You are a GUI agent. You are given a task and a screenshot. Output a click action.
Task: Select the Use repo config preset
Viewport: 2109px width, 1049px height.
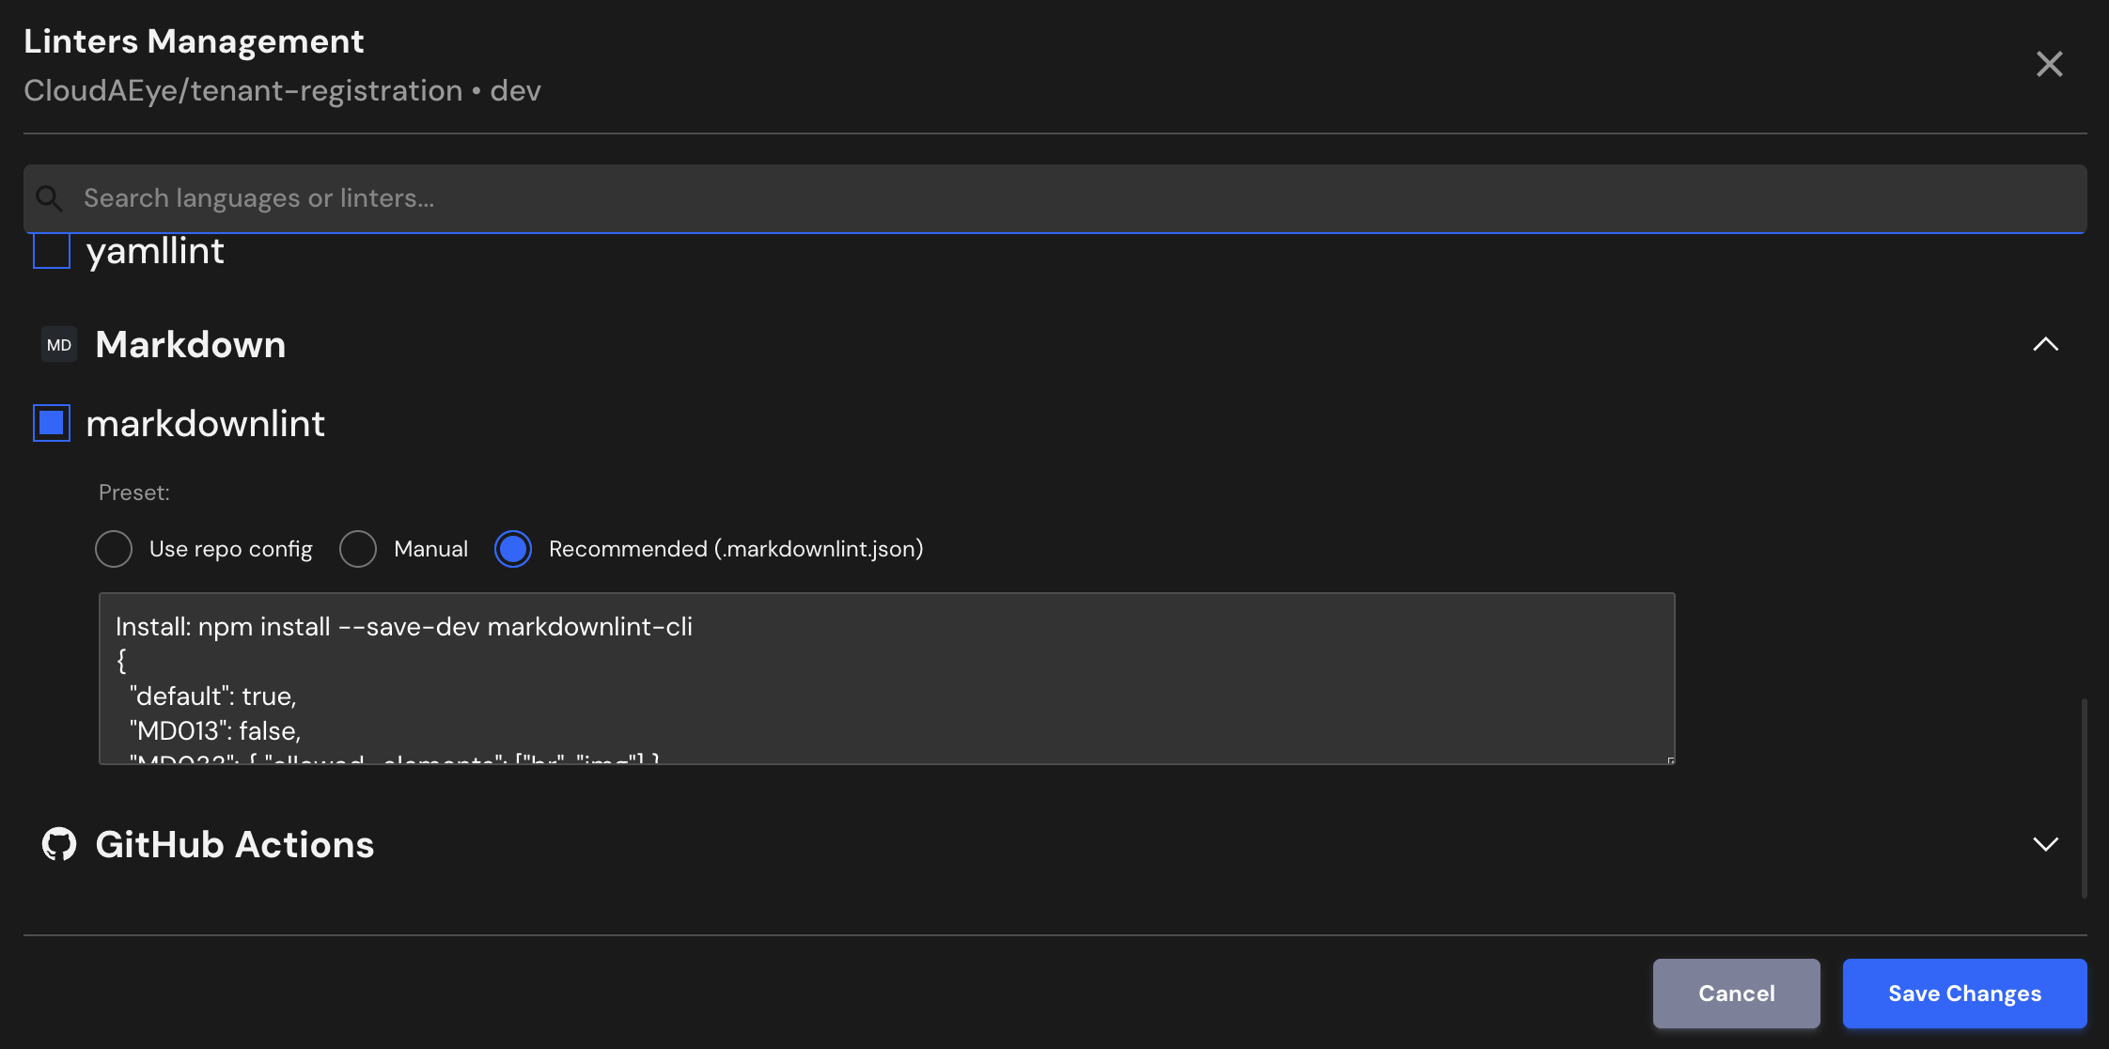114,549
